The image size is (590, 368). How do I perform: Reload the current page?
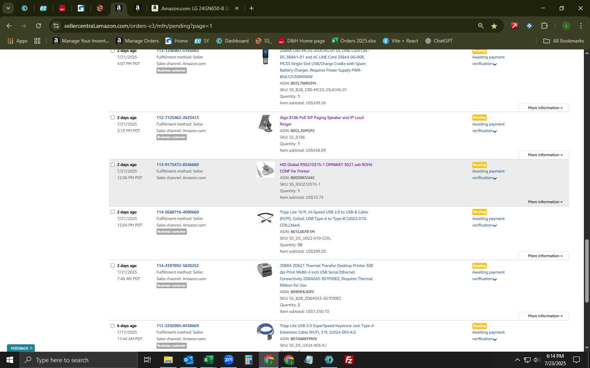pos(39,26)
